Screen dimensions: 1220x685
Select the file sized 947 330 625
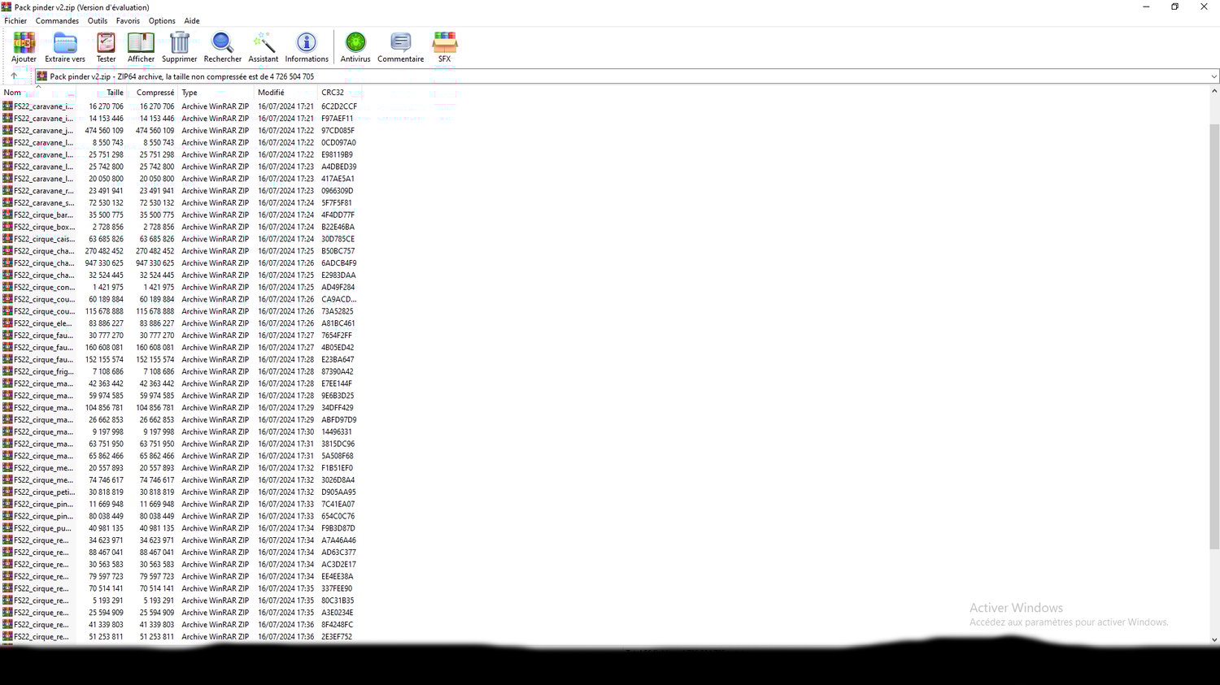click(179, 263)
